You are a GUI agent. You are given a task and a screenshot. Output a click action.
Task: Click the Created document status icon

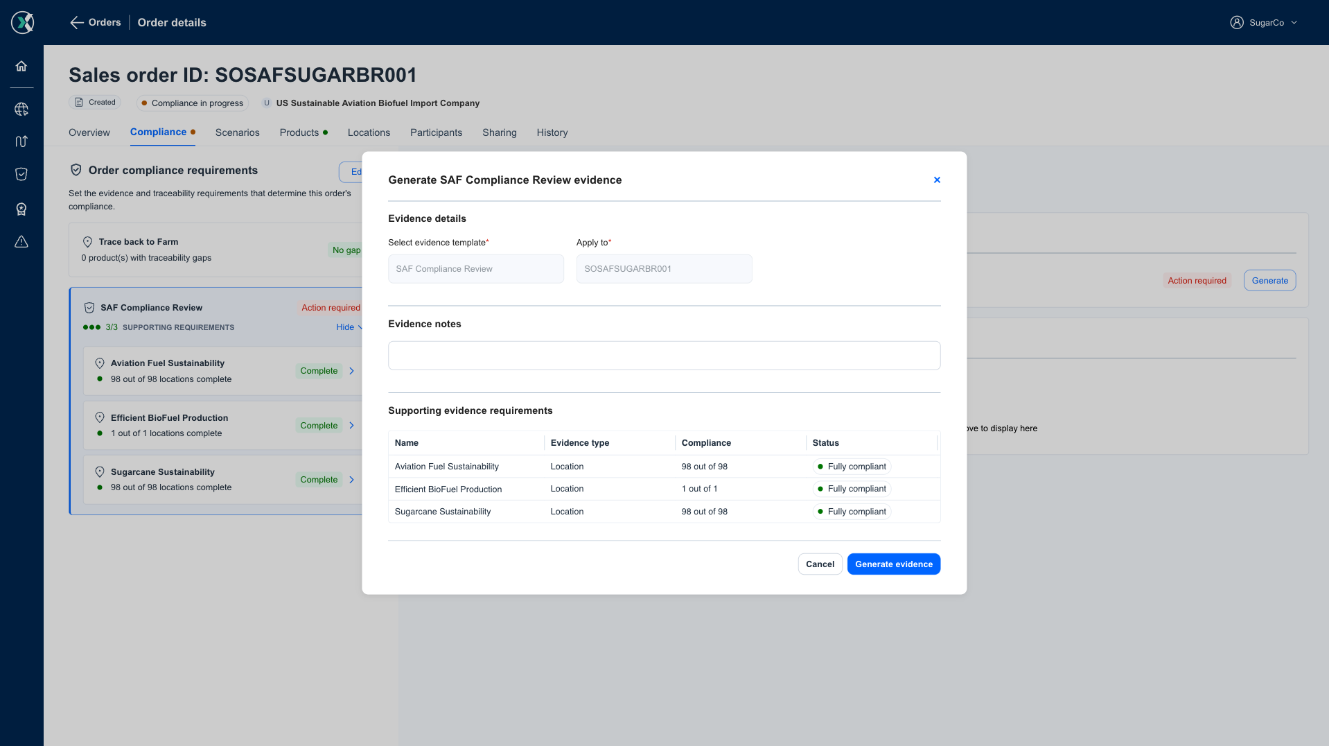click(79, 103)
